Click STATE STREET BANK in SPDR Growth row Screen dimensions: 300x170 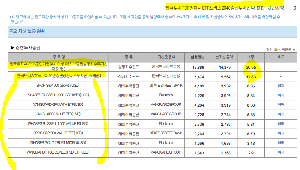click(x=166, y=85)
